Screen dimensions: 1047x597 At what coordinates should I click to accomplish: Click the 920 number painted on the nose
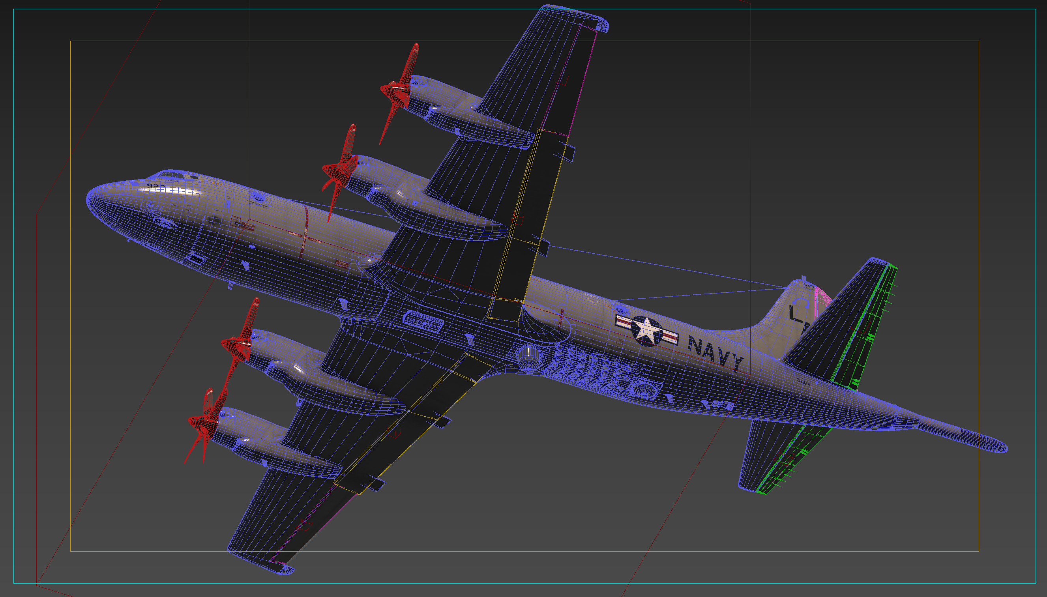tap(156, 186)
